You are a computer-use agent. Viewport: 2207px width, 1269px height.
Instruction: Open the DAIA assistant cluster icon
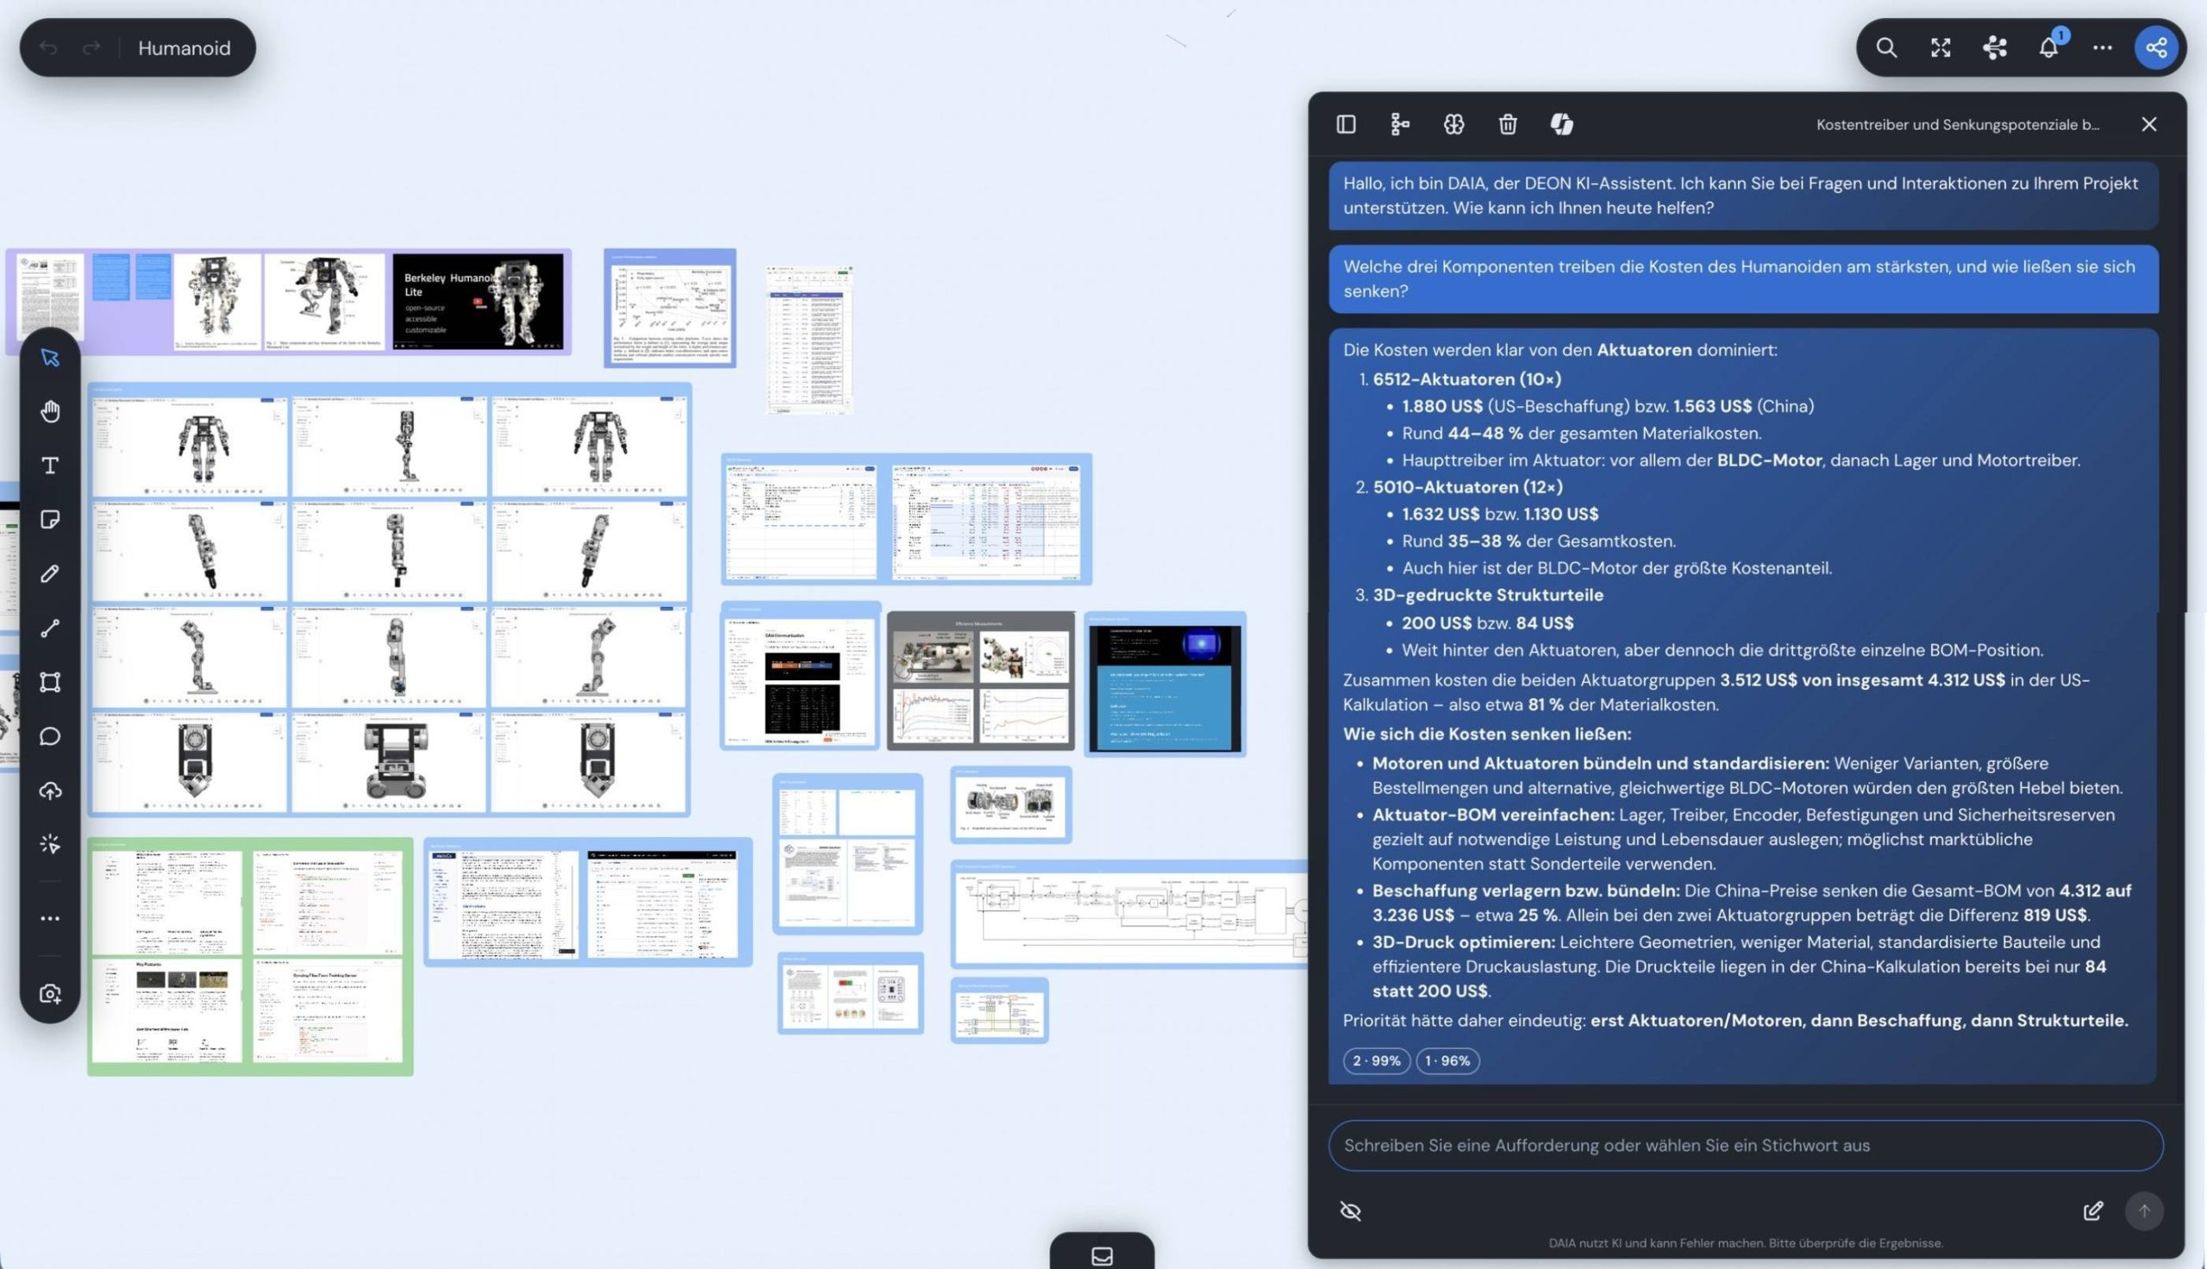1994,48
